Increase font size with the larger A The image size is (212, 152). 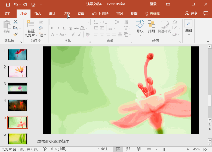coord(73,34)
